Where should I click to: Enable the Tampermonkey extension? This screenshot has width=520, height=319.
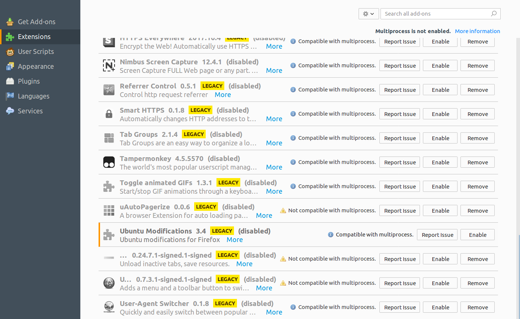point(440,162)
